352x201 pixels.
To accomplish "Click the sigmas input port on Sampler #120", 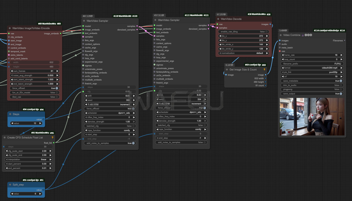I will 83,66.
